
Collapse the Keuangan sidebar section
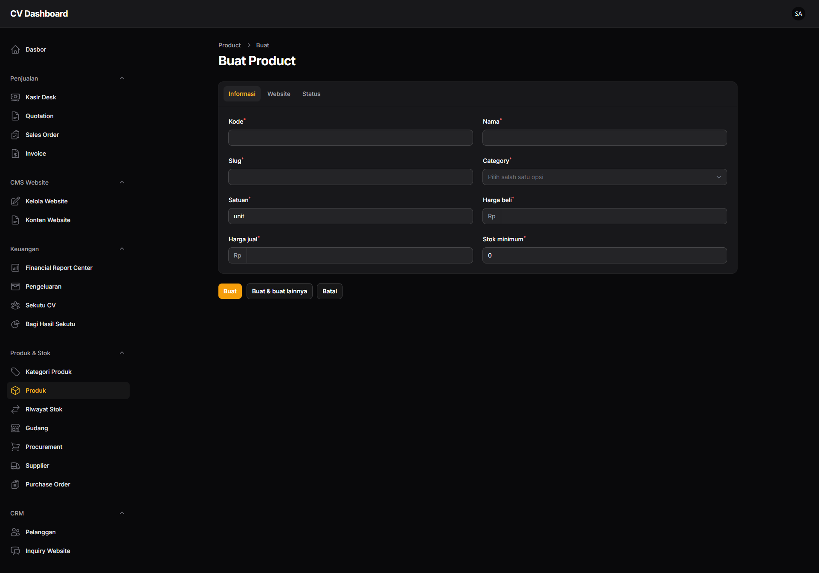coord(122,249)
